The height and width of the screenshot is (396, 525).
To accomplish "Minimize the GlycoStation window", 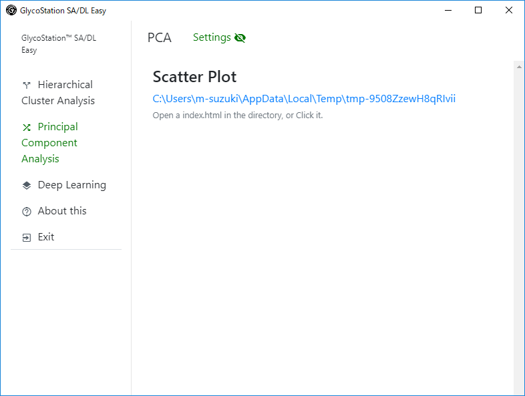I will tap(448, 11).
